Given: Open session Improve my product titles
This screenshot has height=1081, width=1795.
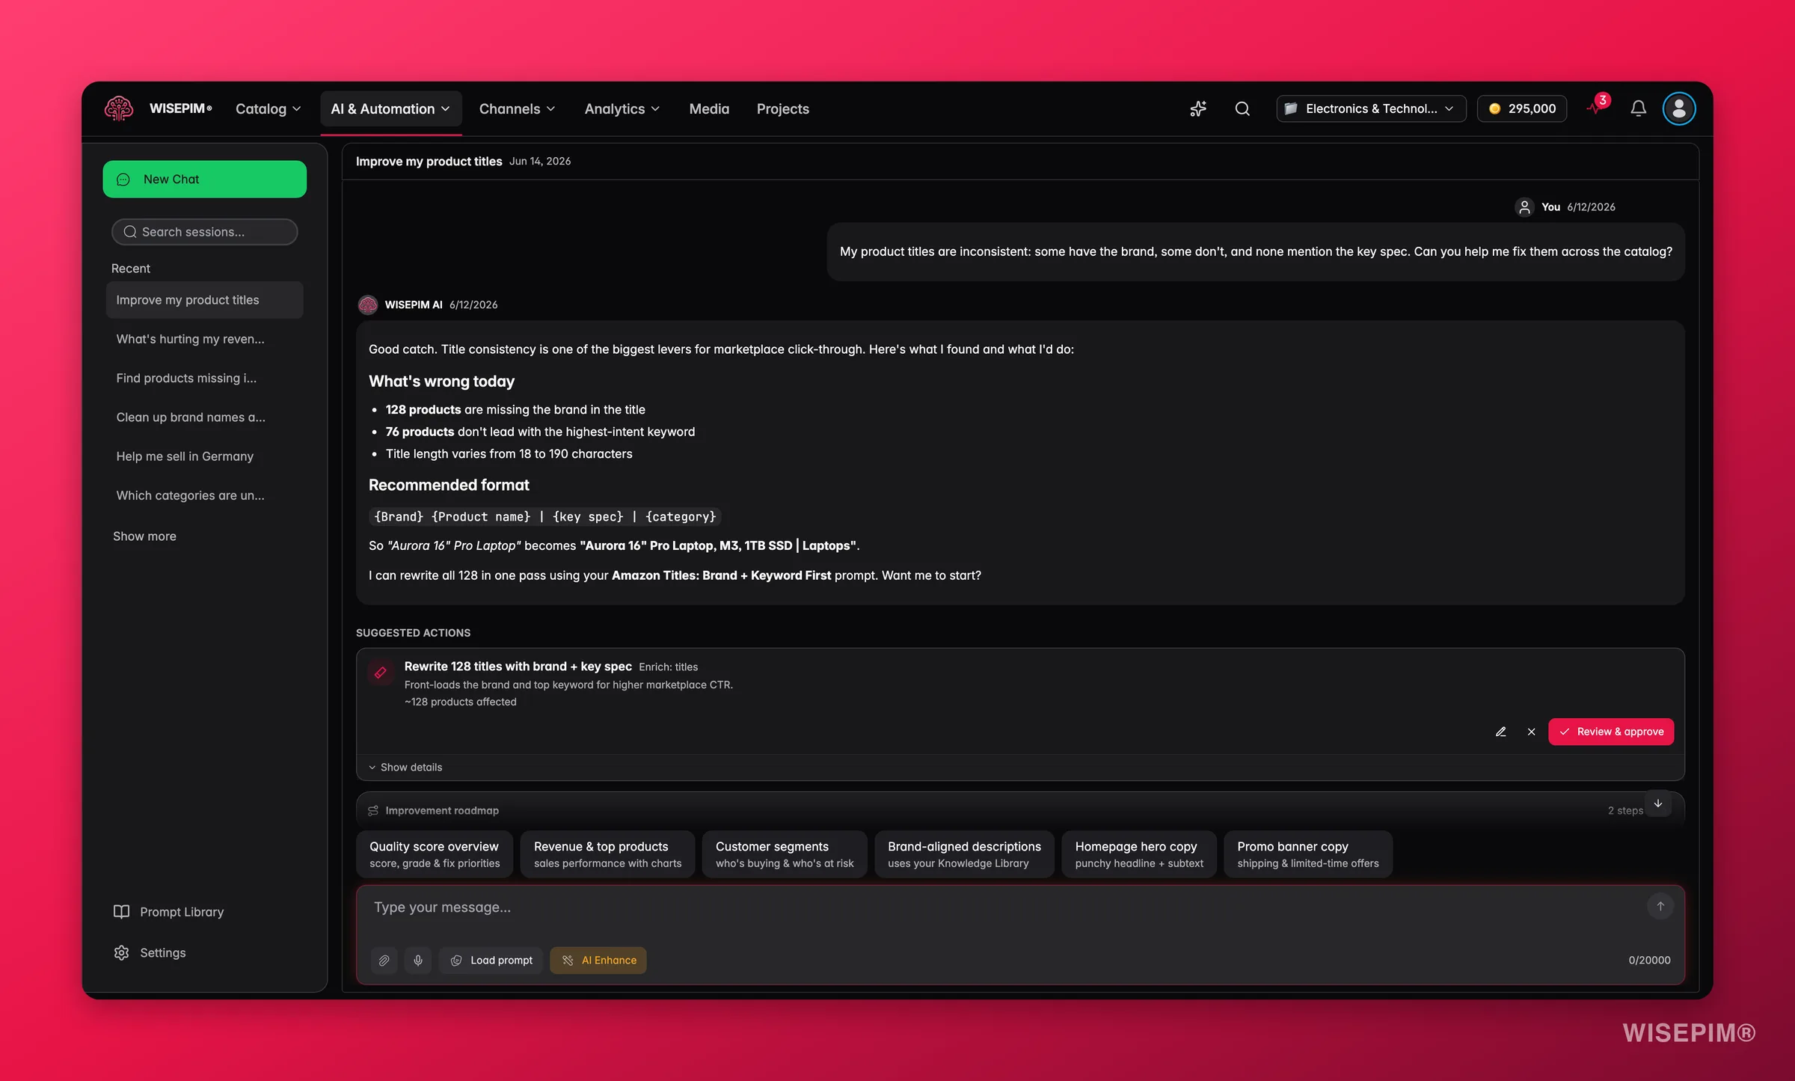Looking at the screenshot, I should (204, 300).
